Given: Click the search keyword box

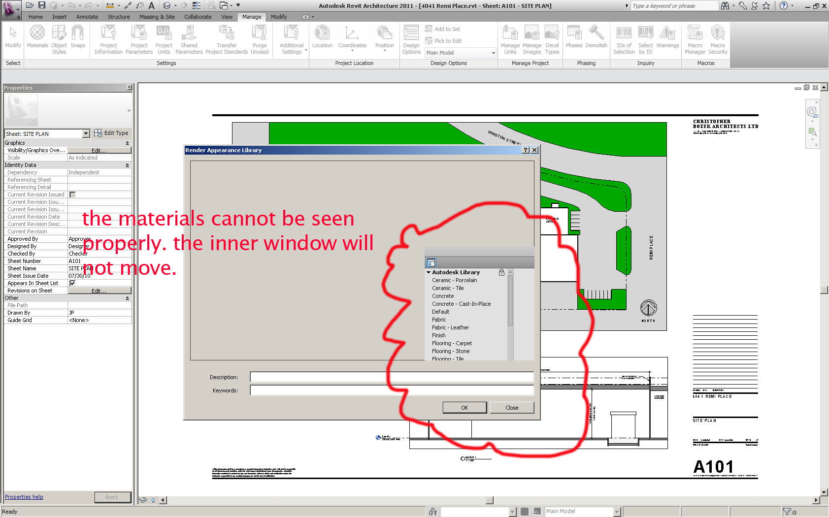Looking at the screenshot, I should pyautogui.click(x=674, y=6).
